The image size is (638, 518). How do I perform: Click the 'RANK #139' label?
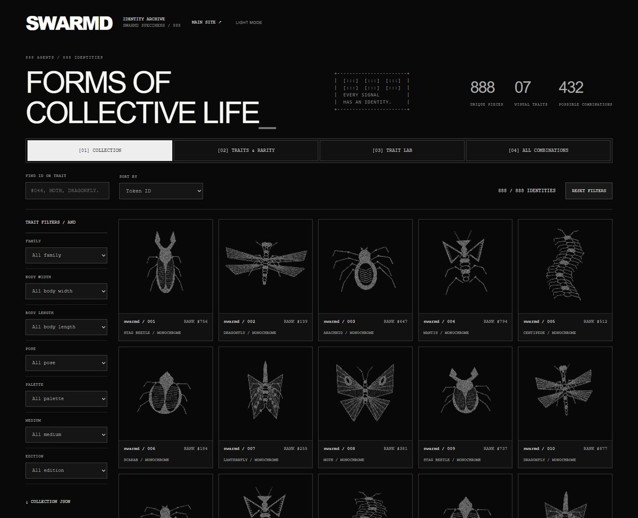(x=296, y=321)
